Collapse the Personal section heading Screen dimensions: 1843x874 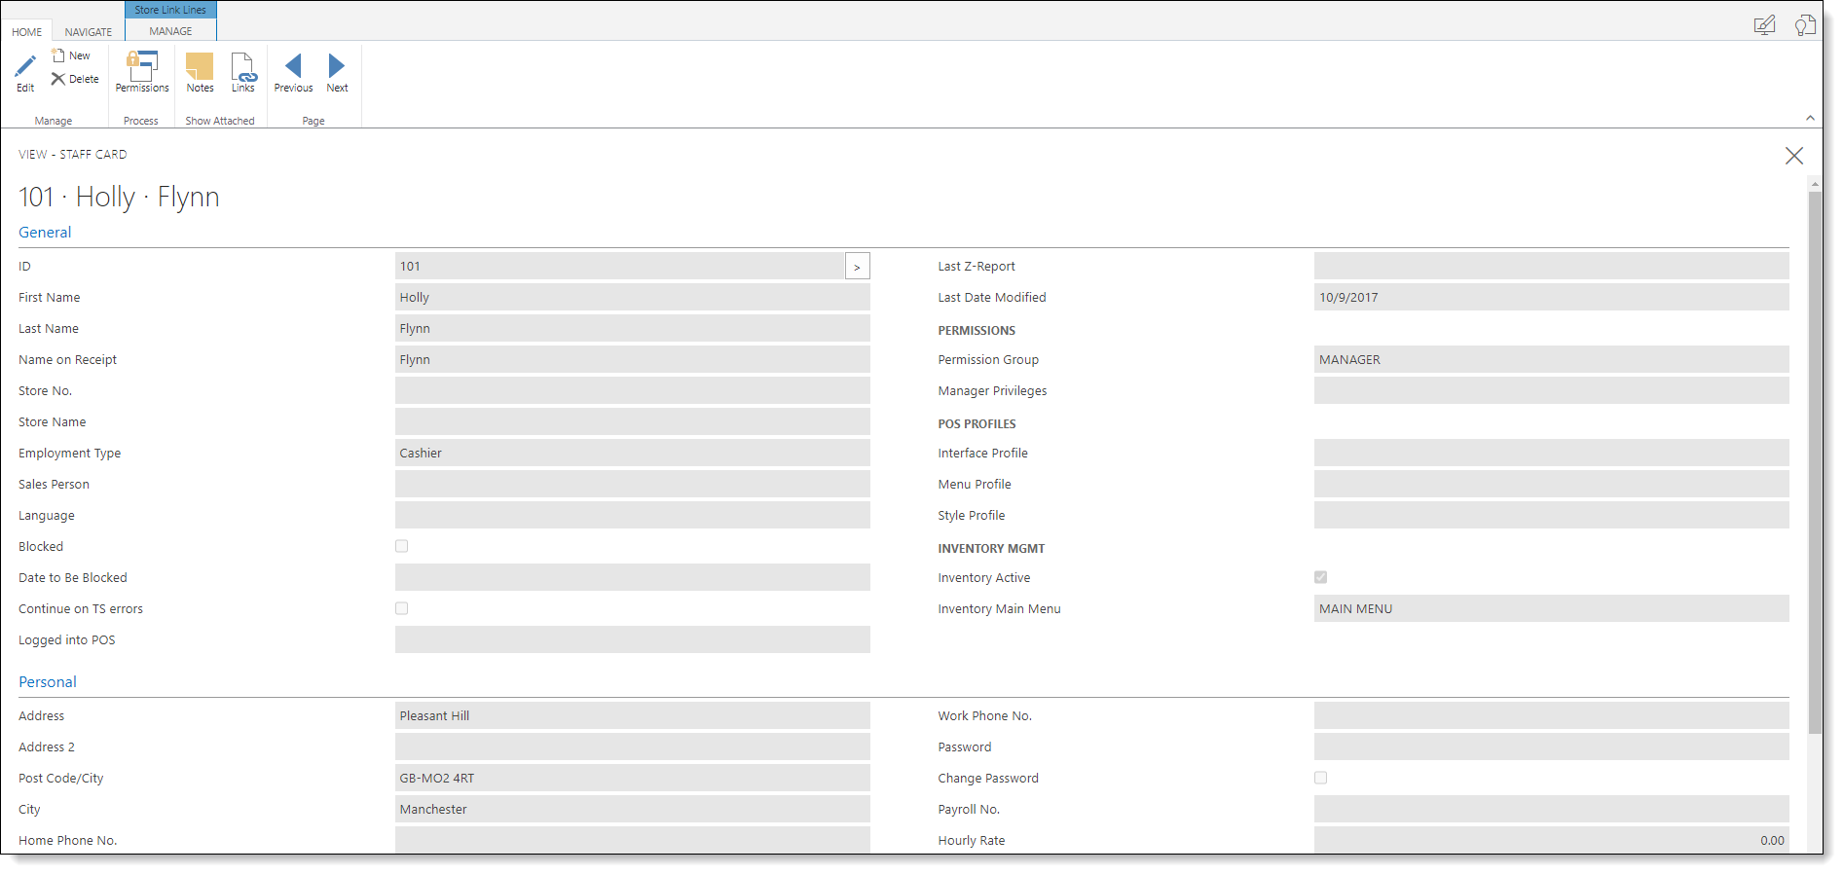(48, 682)
